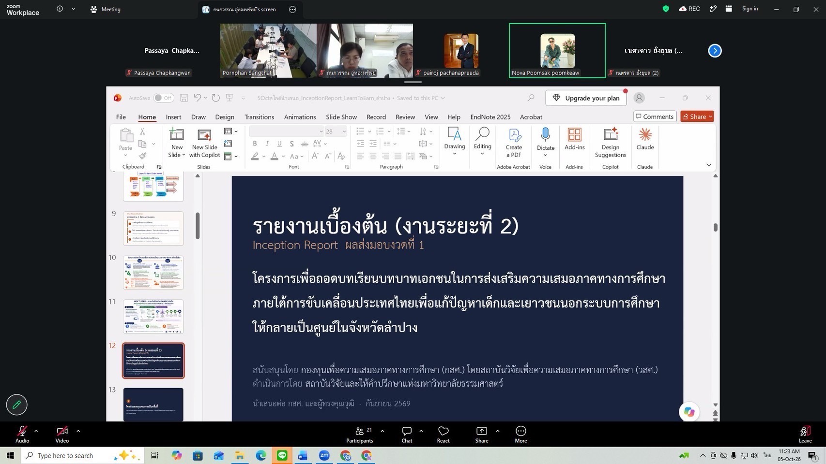Click the Upgrade your plan button
This screenshot has height=464, width=826.
pyautogui.click(x=586, y=98)
